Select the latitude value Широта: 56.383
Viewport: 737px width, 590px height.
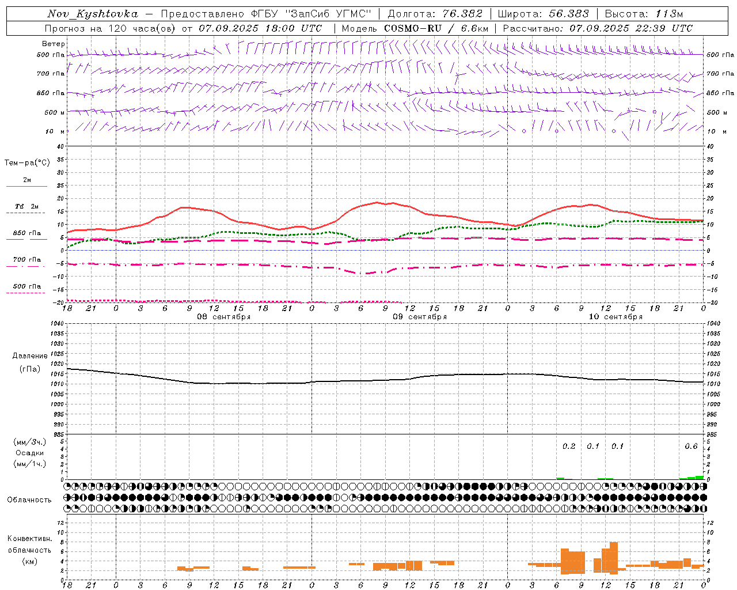[543, 14]
